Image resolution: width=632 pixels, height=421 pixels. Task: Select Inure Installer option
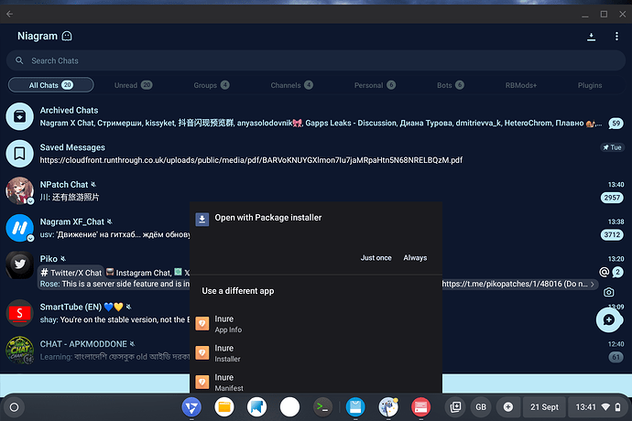(316, 353)
